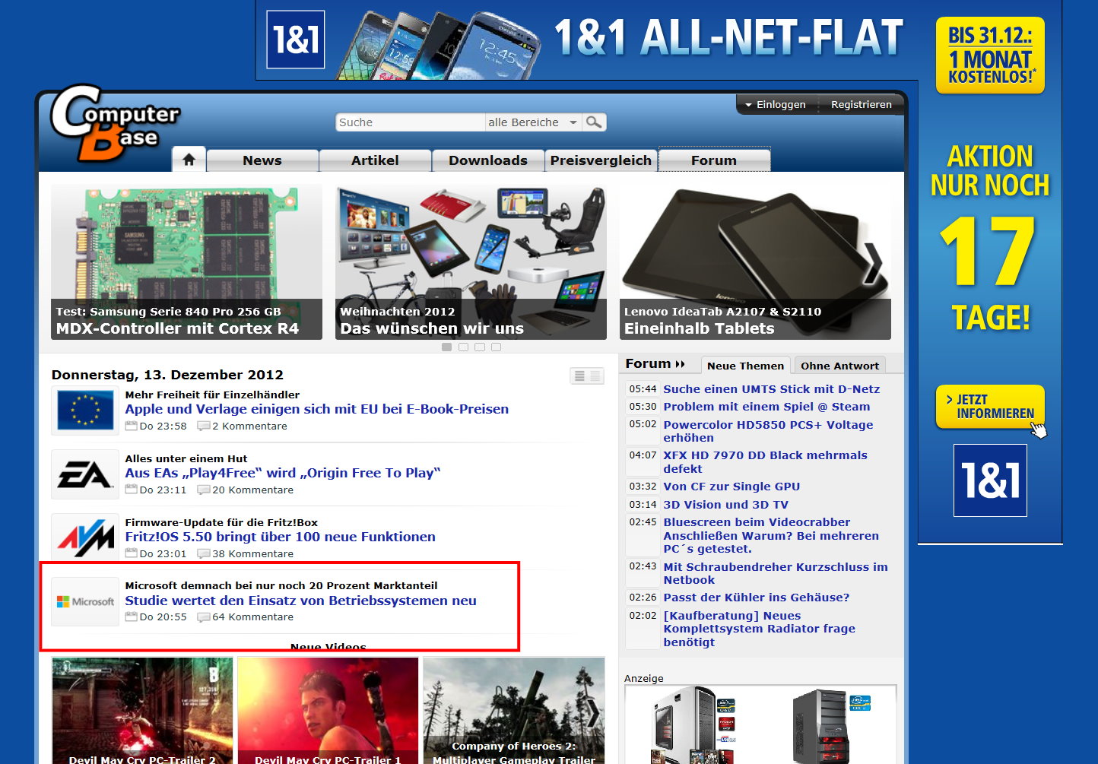Open the AVM logo article thumbnail
This screenshot has width=1098, height=764.
[85, 537]
